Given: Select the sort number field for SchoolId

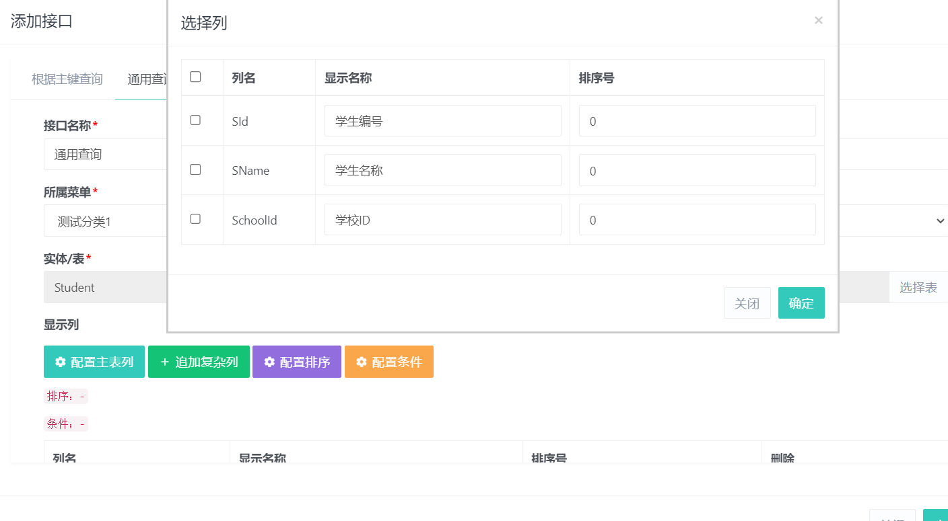Looking at the screenshot, I should click(697, 219).
